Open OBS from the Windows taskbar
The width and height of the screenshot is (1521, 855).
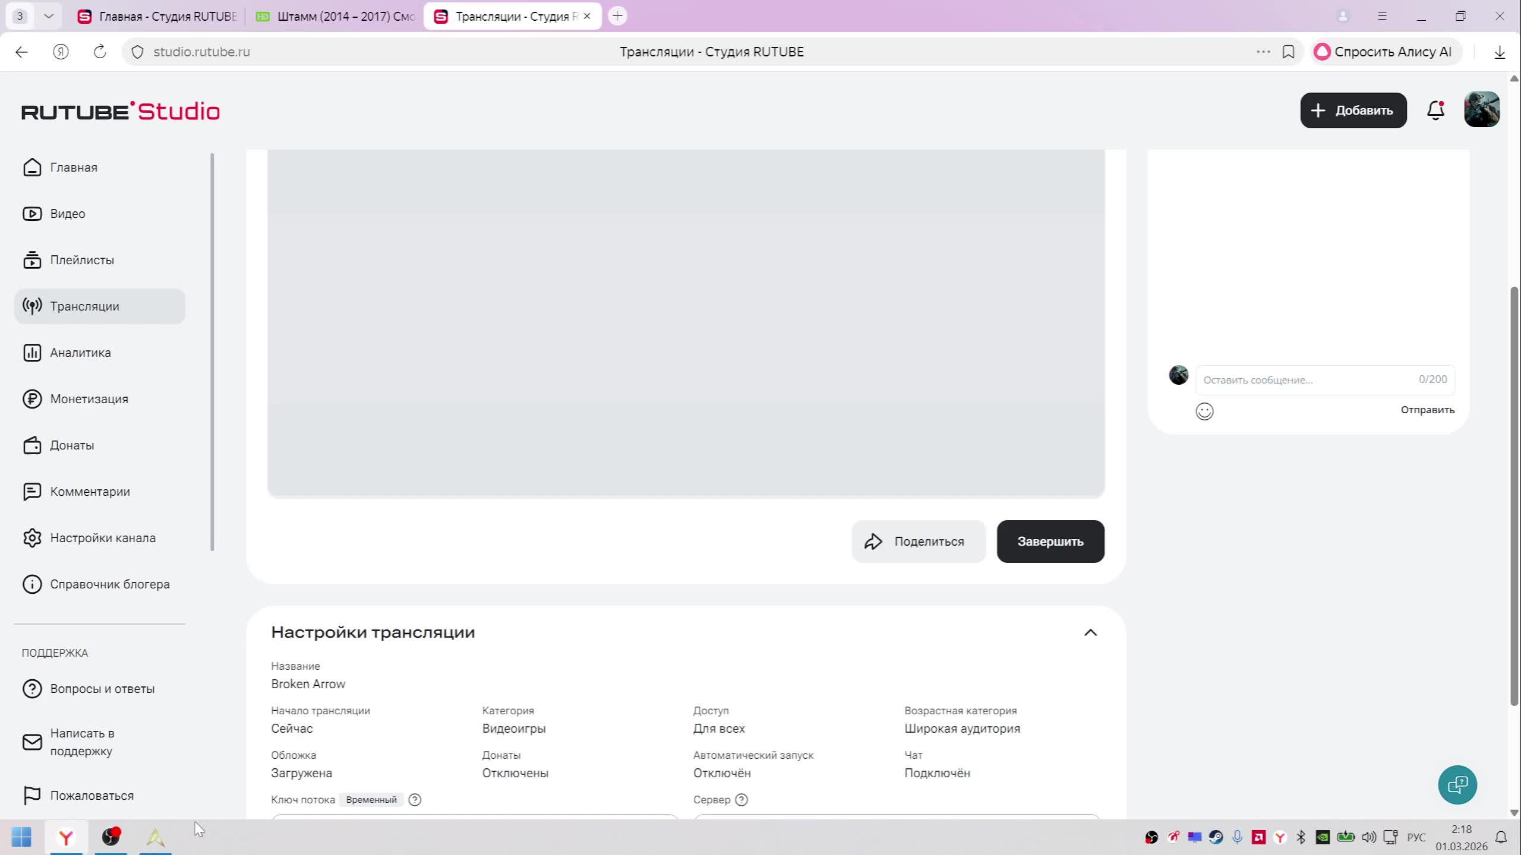pyautogui.click(x=111, y=837)
